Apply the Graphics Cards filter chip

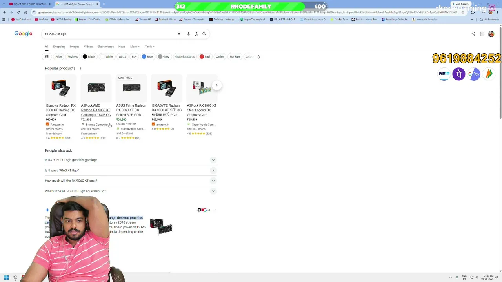(185, 57)
